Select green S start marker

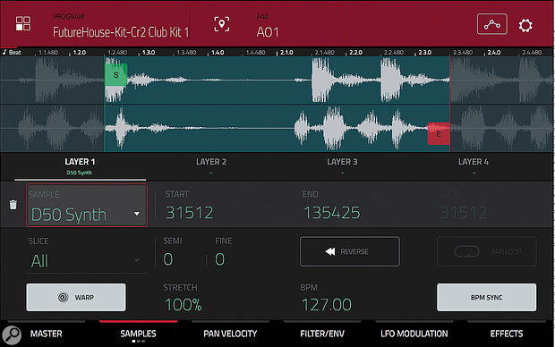115,75
